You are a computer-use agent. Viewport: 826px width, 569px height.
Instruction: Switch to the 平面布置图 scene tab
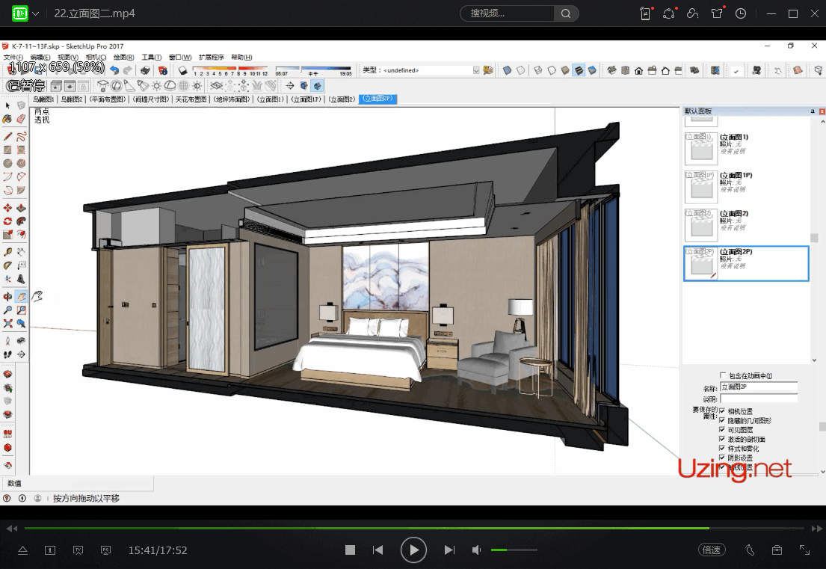(x=108, y=99)
